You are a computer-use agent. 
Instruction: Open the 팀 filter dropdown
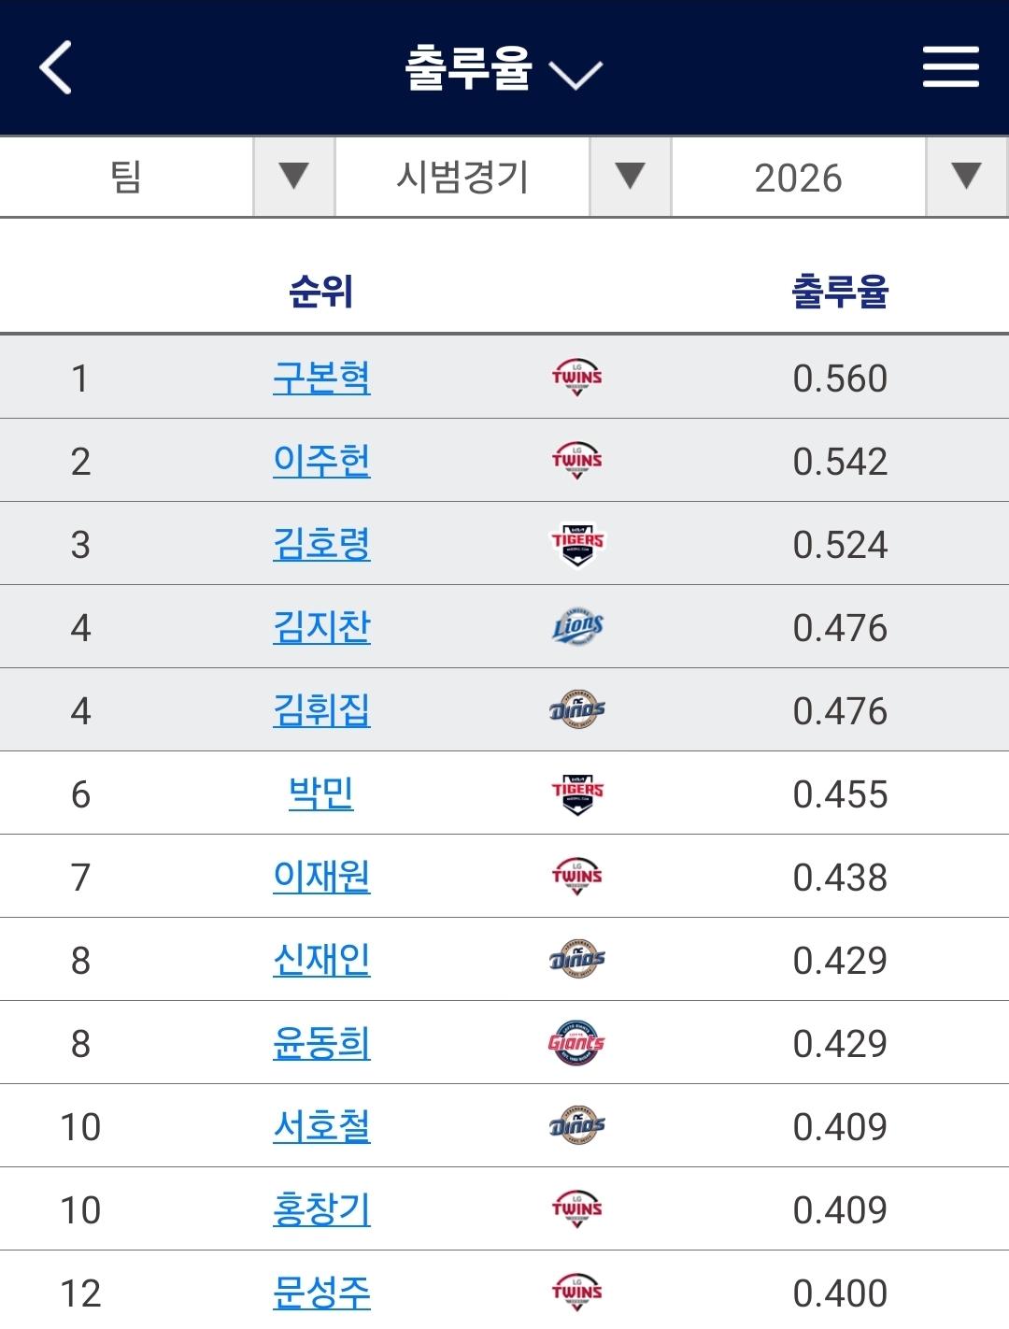pos(167,177)
